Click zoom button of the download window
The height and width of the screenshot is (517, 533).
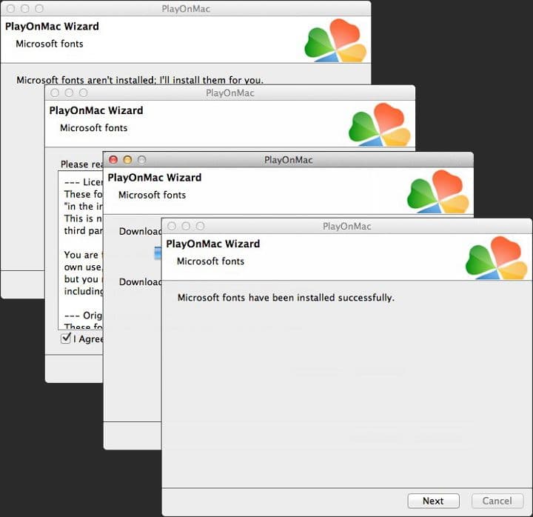click(142, 159)
